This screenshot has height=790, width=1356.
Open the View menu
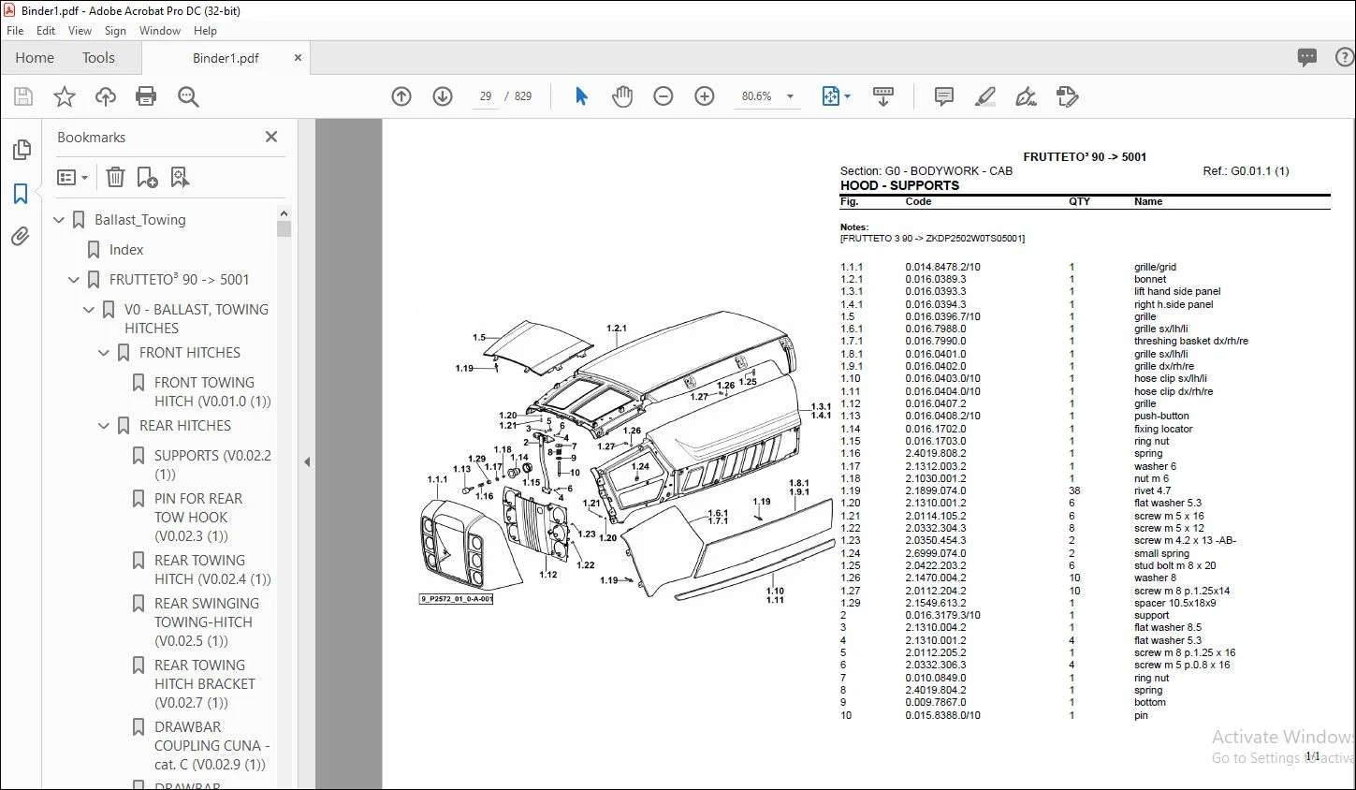click(80, 31)
